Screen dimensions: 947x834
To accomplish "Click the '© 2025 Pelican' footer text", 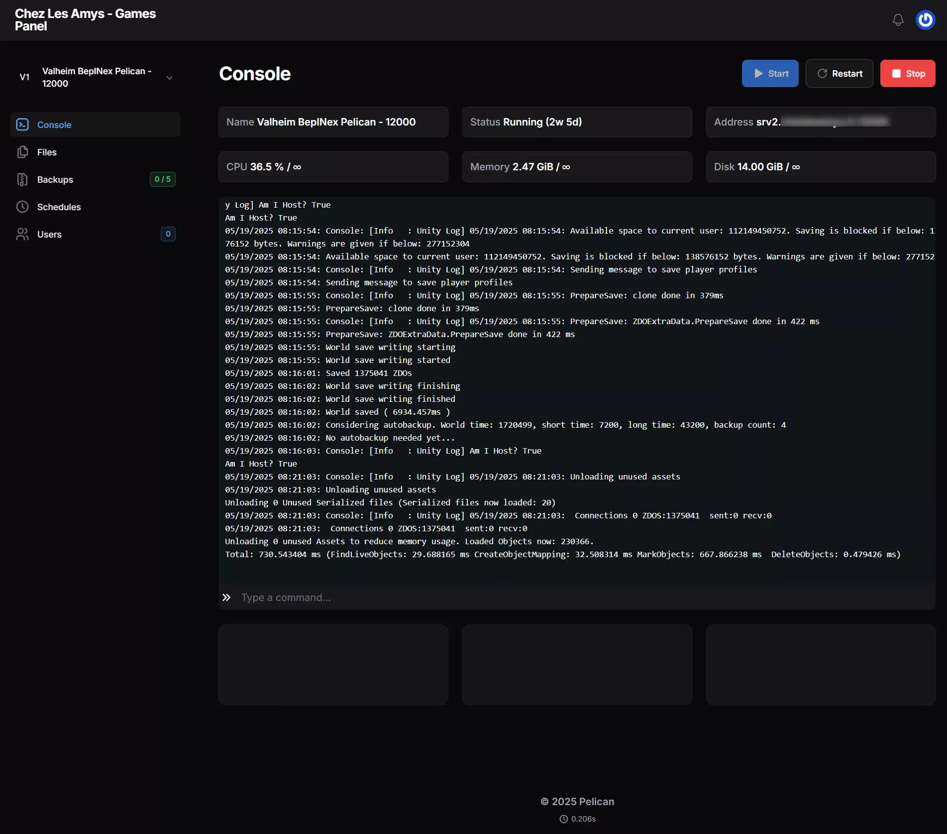I will (577, 802).
